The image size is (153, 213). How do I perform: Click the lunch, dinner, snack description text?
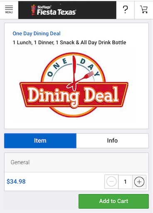[x=69, y=42]
